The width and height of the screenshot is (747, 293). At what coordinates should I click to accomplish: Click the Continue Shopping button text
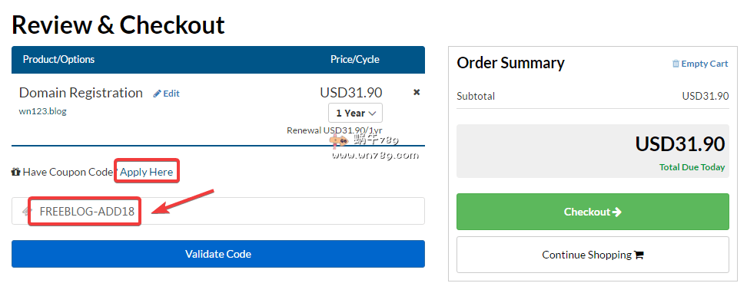pos(587,255)
